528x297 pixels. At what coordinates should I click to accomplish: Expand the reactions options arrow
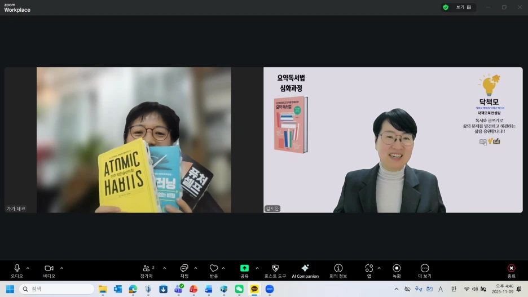click(x=223, y=268)
